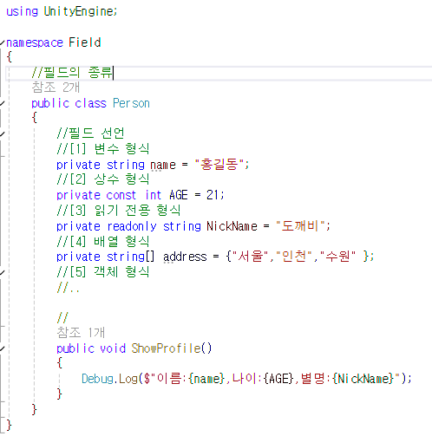Click UnityEngine in the using statement

pyautogui.click(x=79, y=11)
